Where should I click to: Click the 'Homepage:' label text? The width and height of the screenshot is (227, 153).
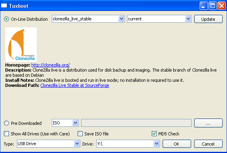(18, 65)
